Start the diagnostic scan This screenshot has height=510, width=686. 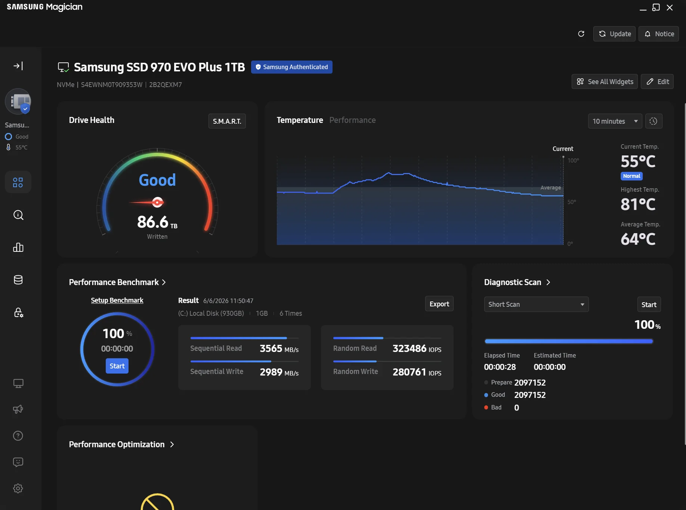(649, 305)
